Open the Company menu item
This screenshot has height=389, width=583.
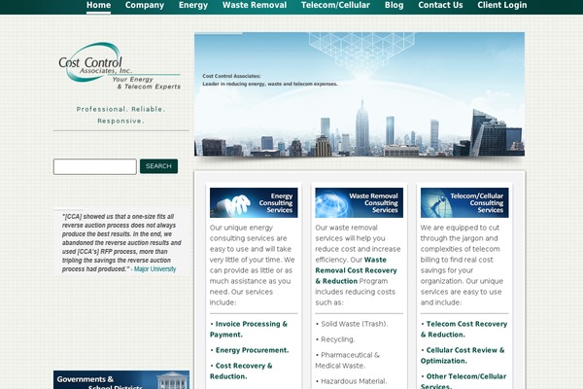point(145,5)
